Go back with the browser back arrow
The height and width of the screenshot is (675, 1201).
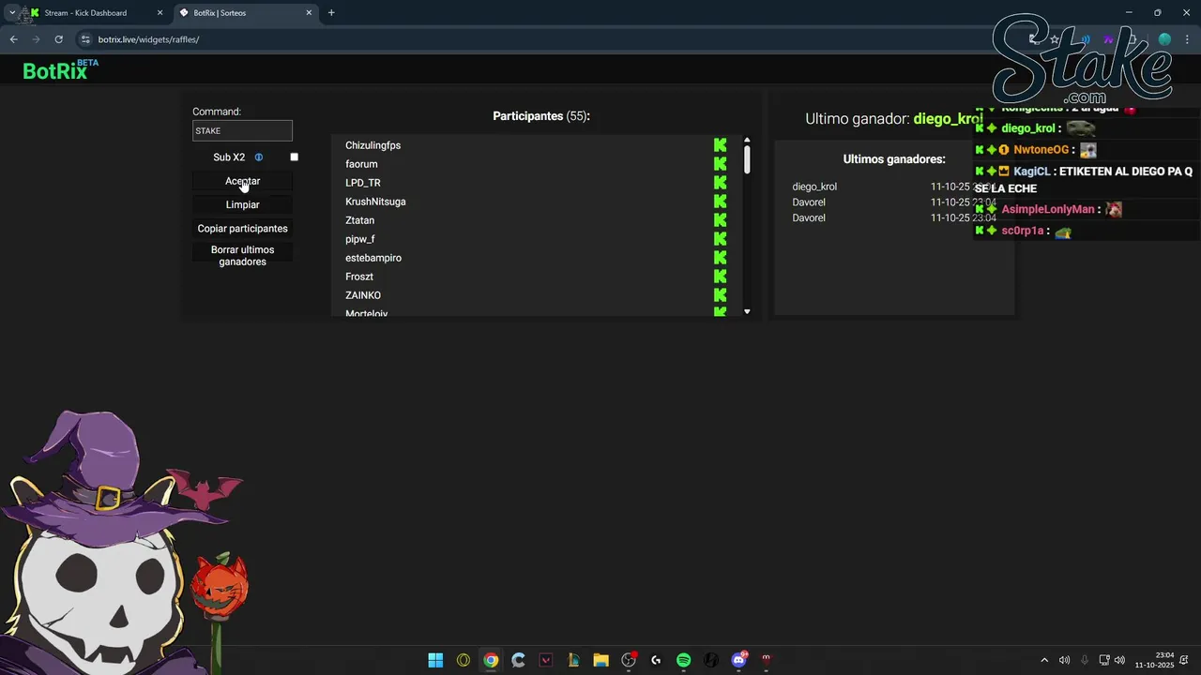coord(13,39)
